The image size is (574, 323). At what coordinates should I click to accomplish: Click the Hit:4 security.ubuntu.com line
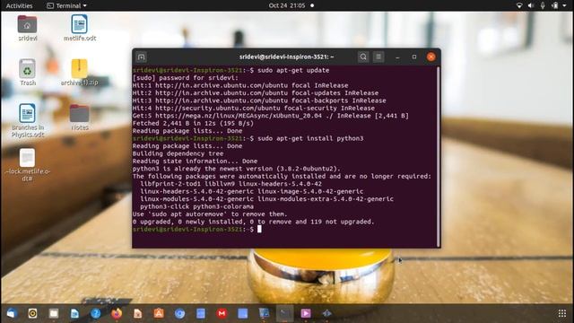coord(253,108)
